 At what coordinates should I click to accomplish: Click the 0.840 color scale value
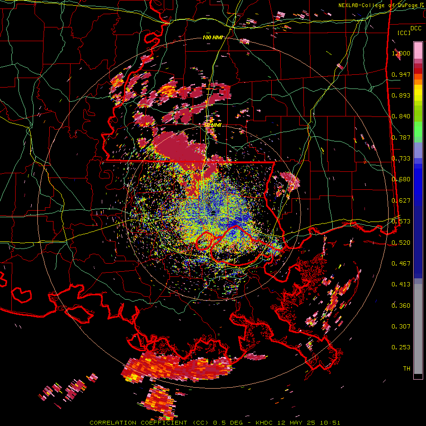401,116
